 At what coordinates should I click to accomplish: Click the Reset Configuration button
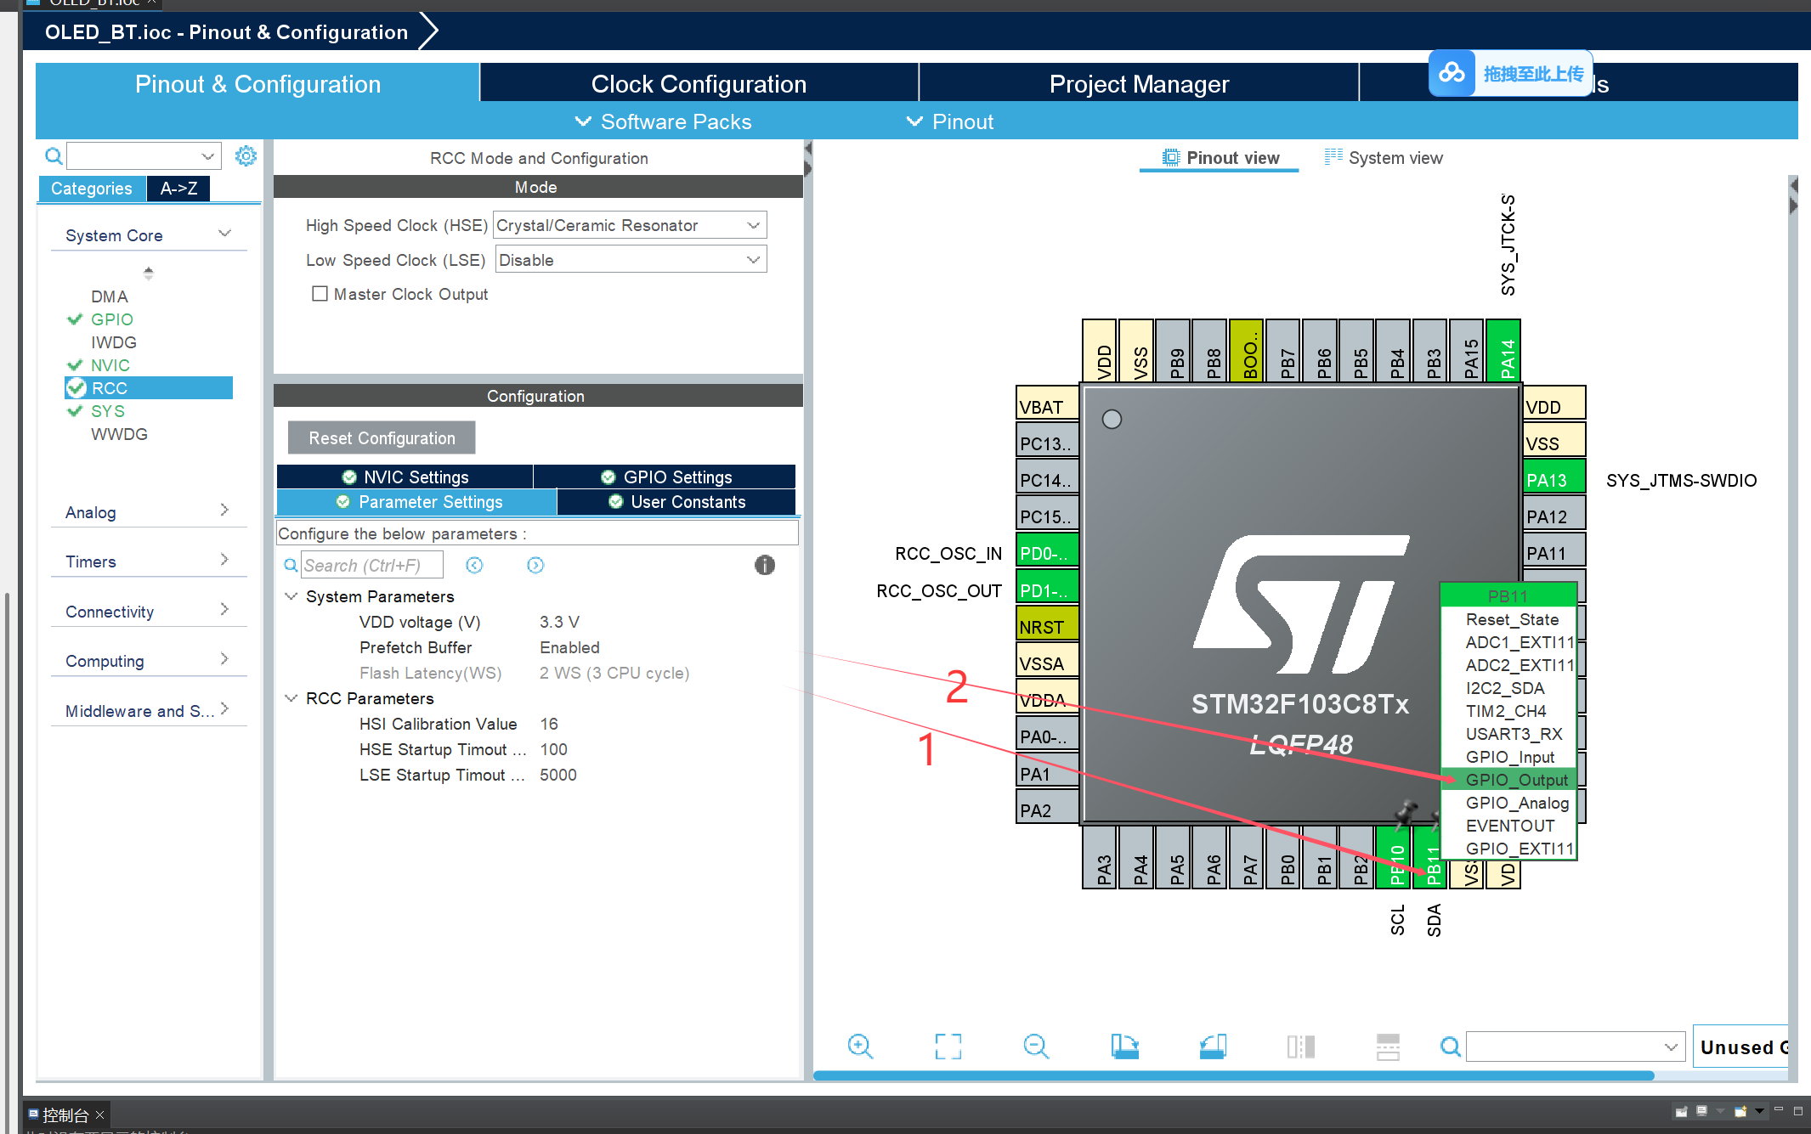[382, 438]
